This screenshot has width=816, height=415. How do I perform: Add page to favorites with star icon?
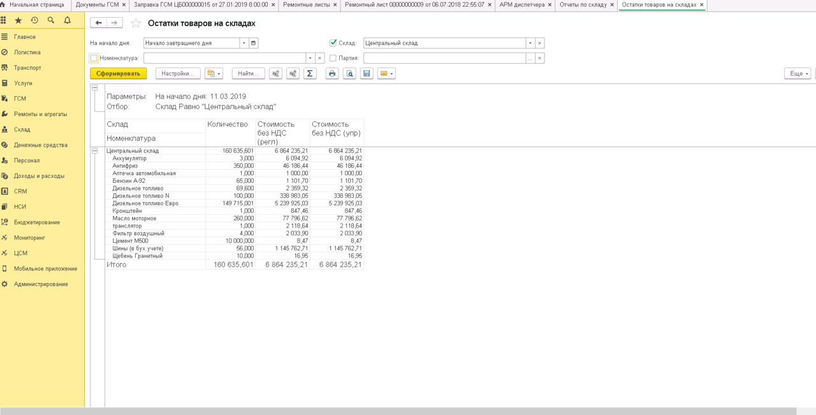click(x=136, y=24)
